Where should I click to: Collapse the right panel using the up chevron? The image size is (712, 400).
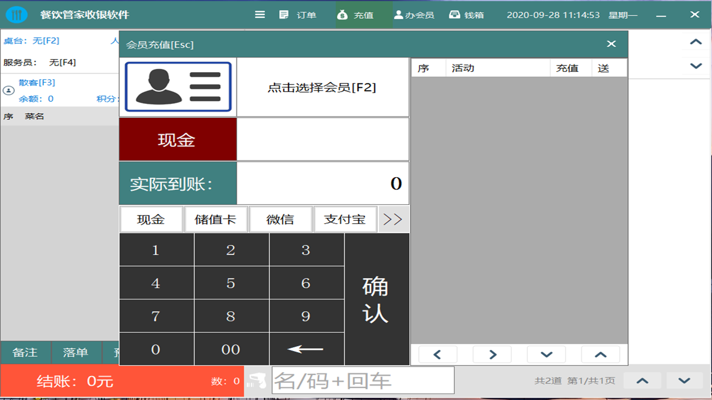click(695, 42)
